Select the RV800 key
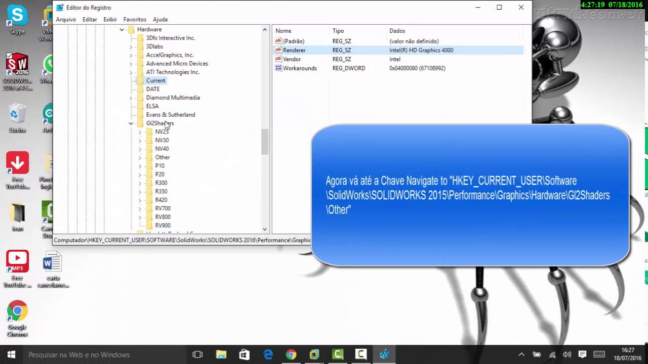Image resolution: width=648 pixels, height=364 pixels. coord(163,217)
